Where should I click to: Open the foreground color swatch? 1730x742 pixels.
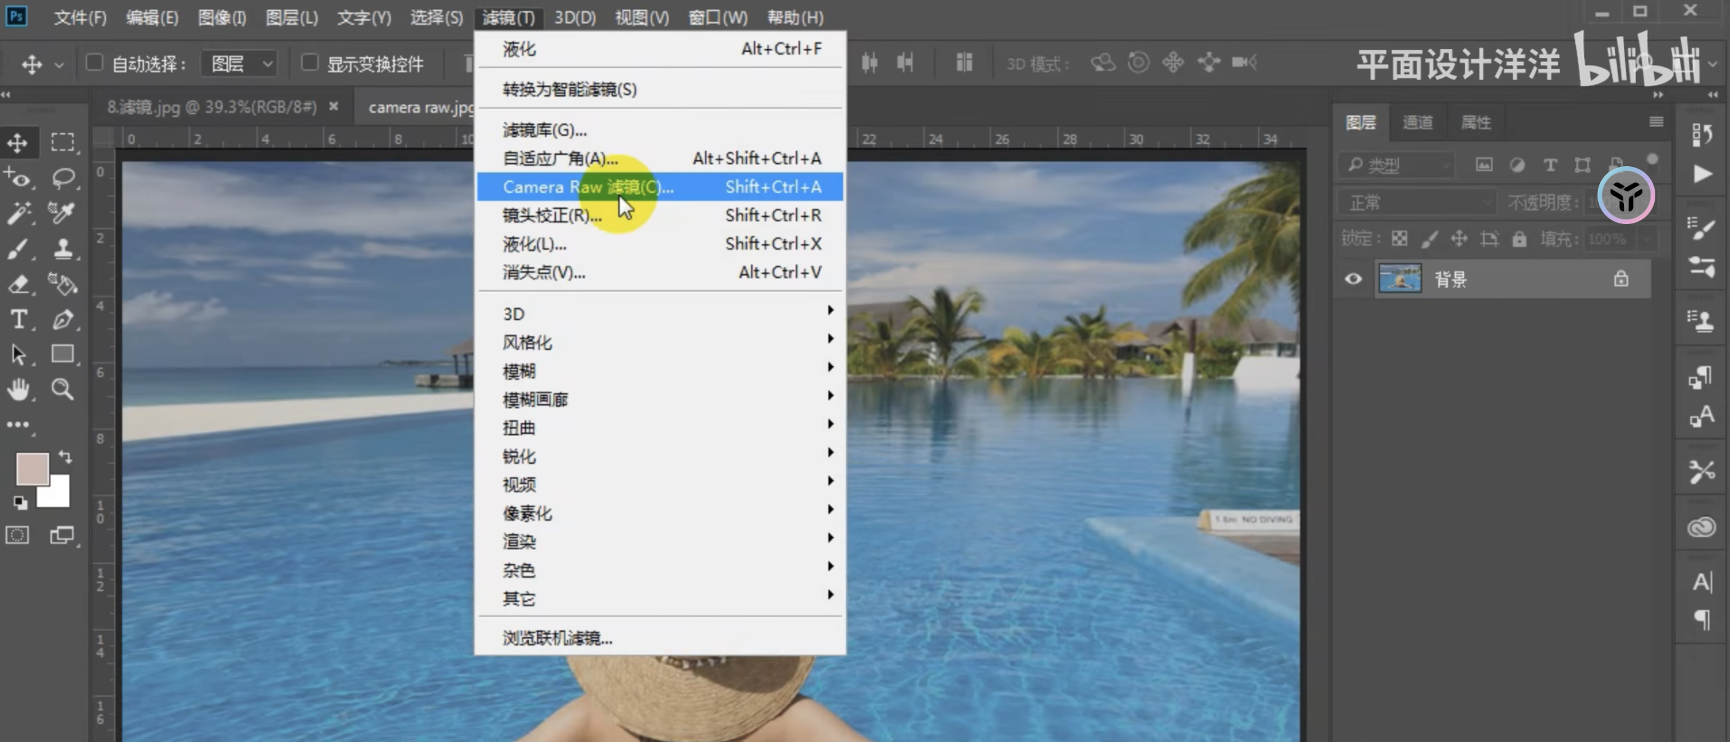coord(31,469)
